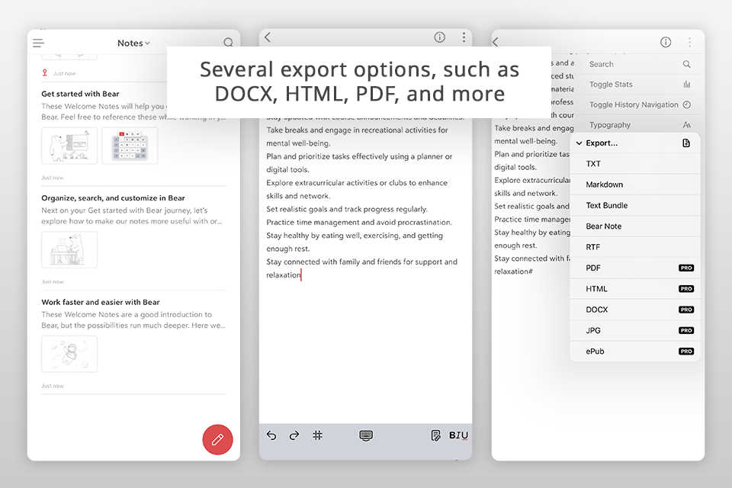Collapse the Export... section chevron
The image size is (732, 488).
[x=579, y=143]
